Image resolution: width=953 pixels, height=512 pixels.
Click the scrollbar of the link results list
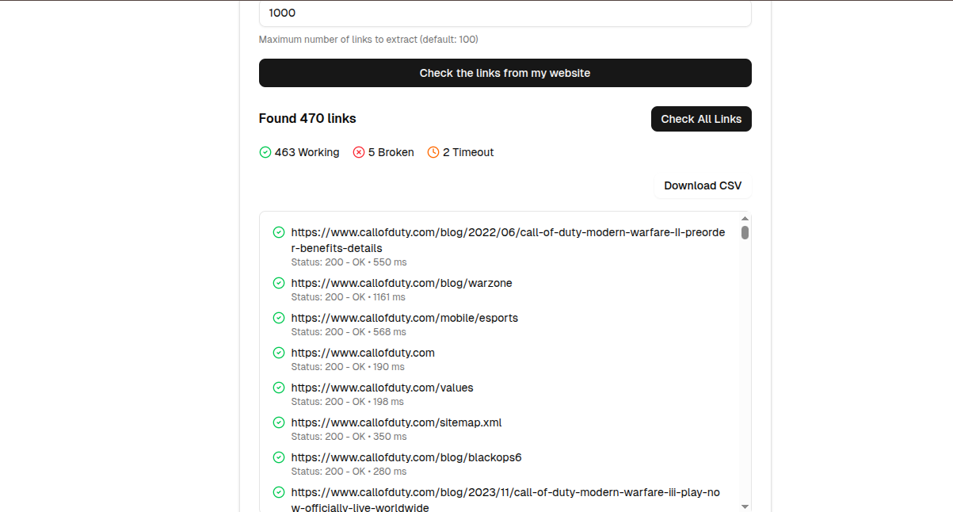[744, 233]
